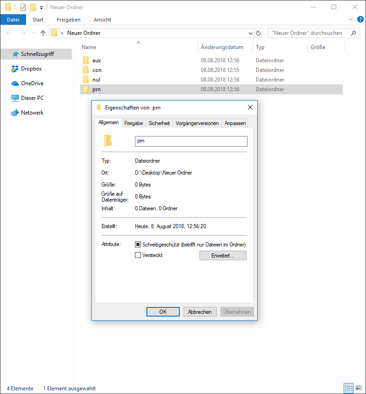Open the Sicherheit tab
Viewport: 366px width, 394px height.
pos(159,123)
